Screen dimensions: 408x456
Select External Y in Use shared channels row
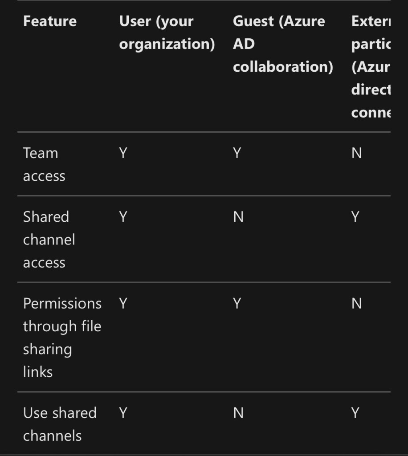click(355, 413)
